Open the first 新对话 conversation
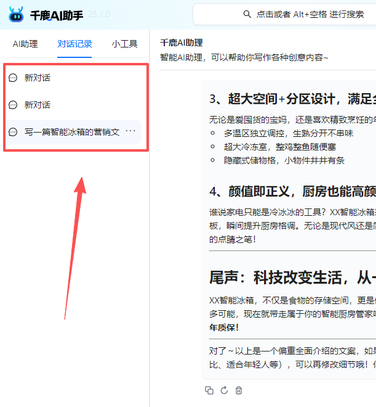 tap(38, 78)
